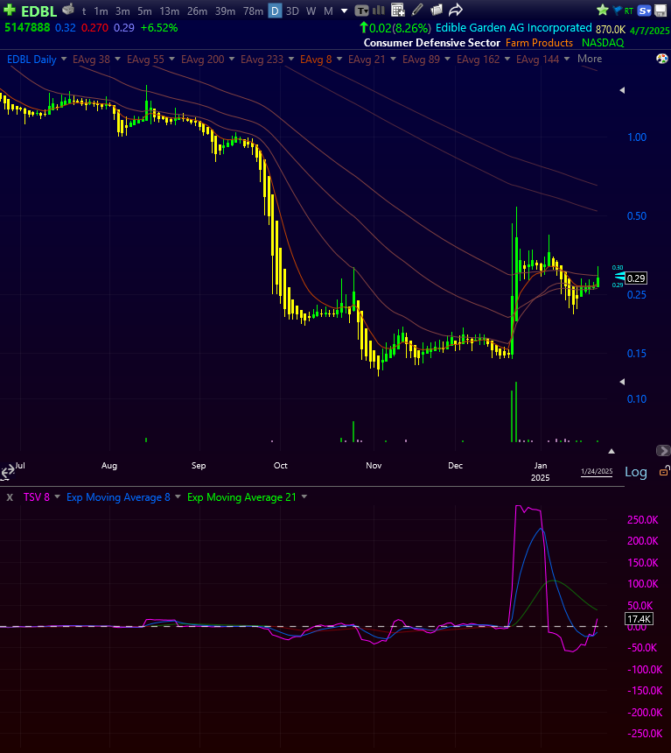Click the green plus add-symbol icon
The image size is (671, 753).
(x=9, y=11)
